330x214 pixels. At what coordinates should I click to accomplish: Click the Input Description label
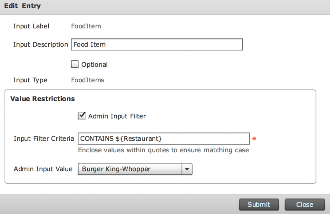[x=40, y=44]
